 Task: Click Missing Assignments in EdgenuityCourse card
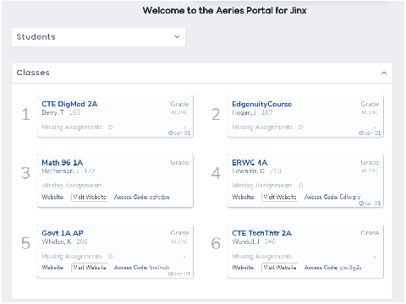[262, 128]
